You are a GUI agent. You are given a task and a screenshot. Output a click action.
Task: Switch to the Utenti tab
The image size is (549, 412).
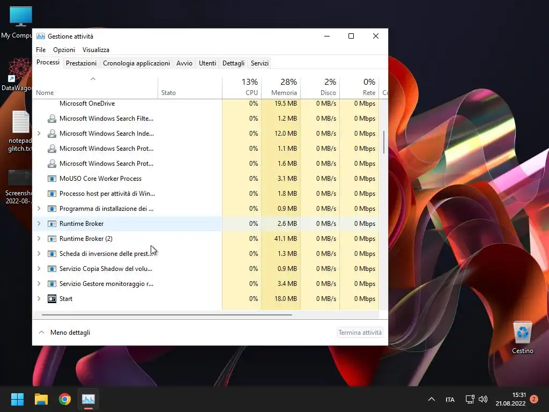207,63
